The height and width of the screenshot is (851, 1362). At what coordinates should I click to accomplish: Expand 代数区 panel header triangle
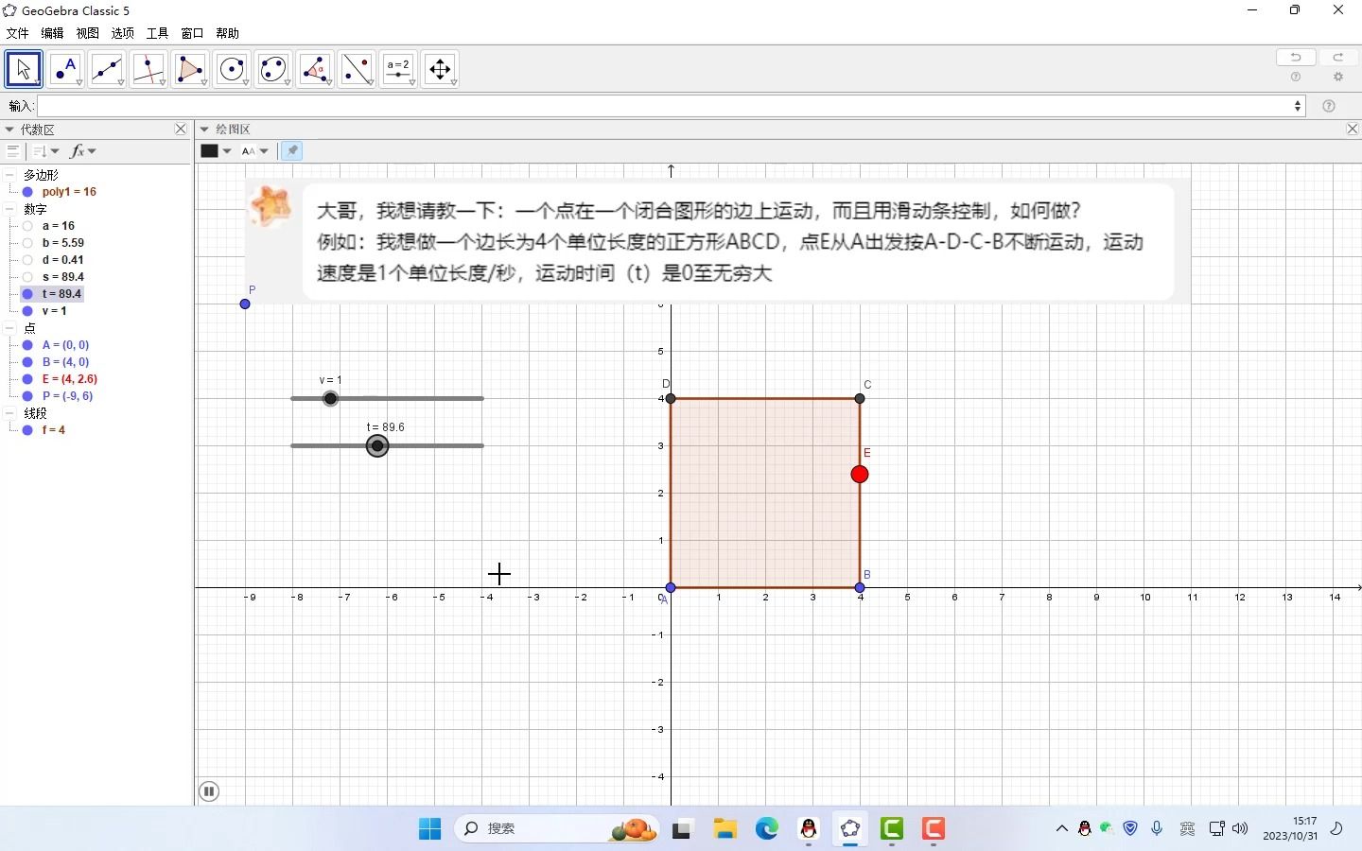point(9,130)
